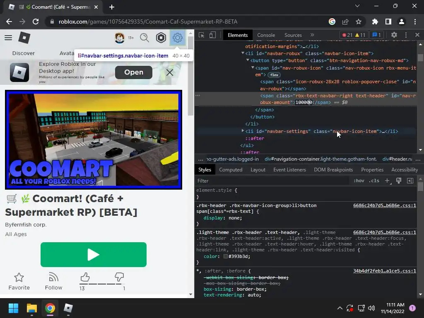The width and height of the screenshot is (424, 318).
Task: Open the avatar profile icon
Action: [120, 38]
